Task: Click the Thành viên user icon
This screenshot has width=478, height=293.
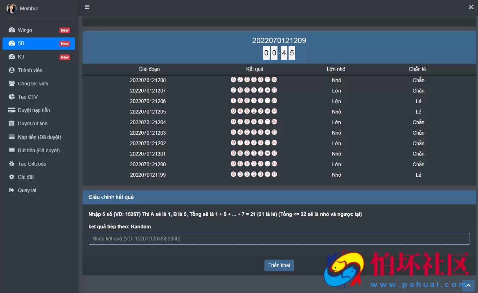Action: pyautogui.click(x=12, y=70)
